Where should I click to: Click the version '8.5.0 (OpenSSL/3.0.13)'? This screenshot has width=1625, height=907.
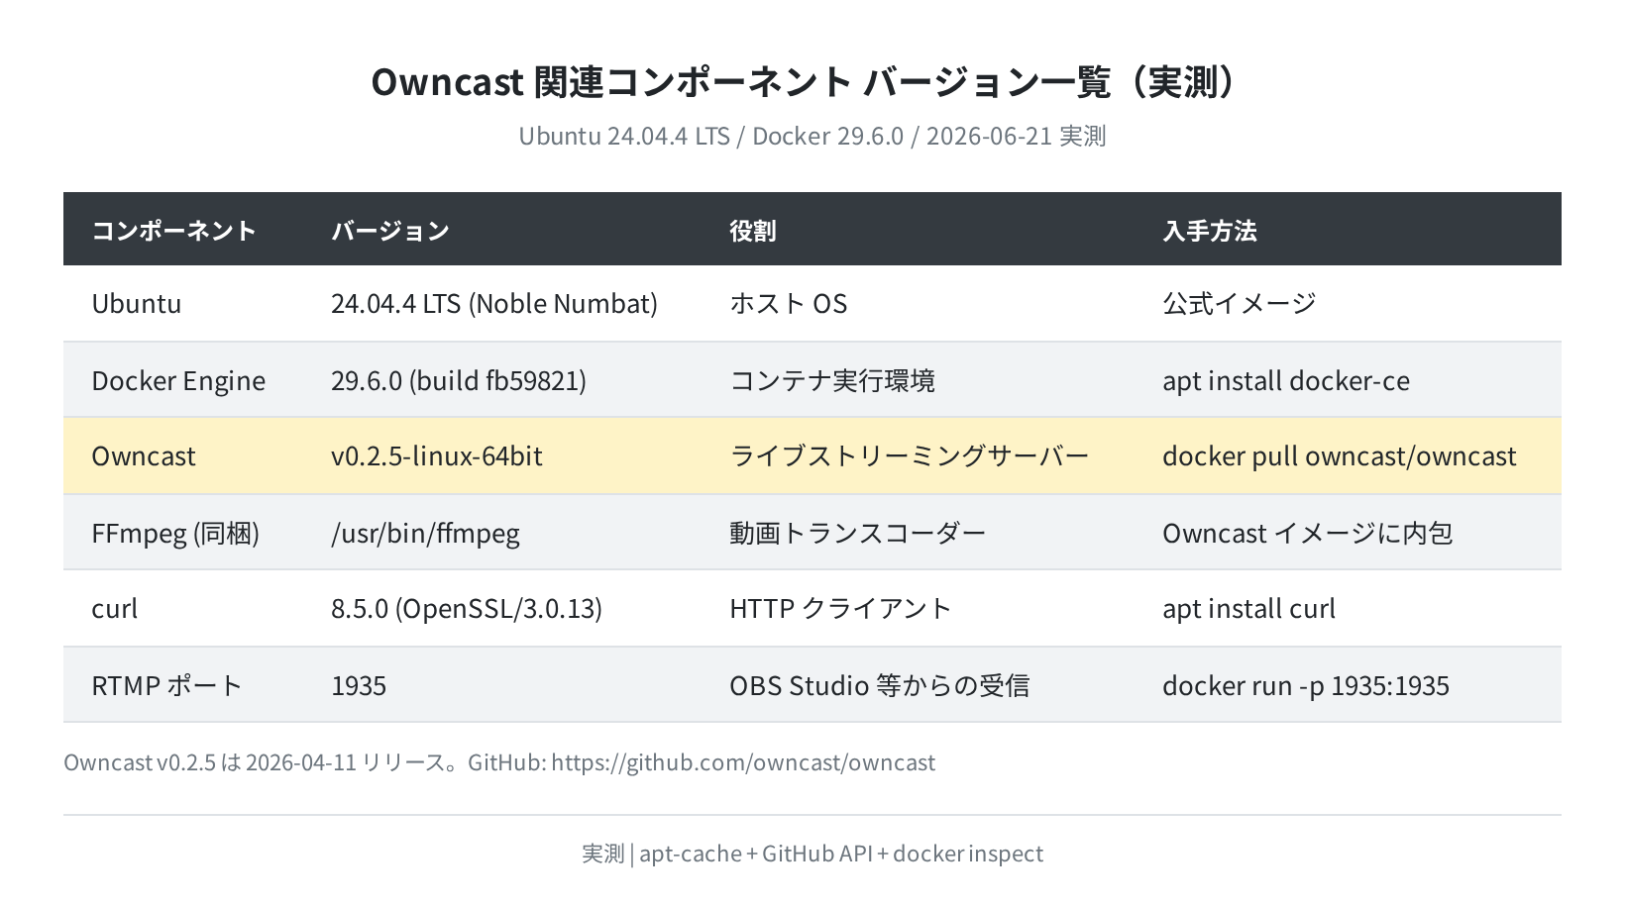coord(467,608)
